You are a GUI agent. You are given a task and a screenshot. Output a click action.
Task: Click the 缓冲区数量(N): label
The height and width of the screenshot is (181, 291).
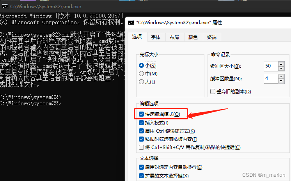226,79
